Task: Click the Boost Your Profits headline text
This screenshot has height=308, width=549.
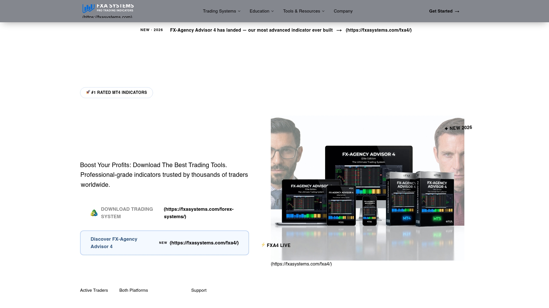Action: [x=153, y=165]
